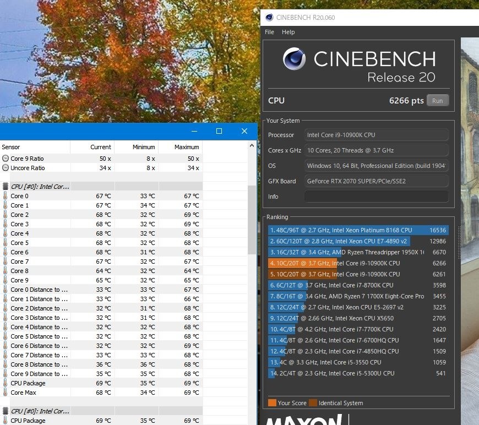Minimize the sensor monitoring window
This screenshot has width=479, height=425.
pyautogui.click(x=194, y=131)
